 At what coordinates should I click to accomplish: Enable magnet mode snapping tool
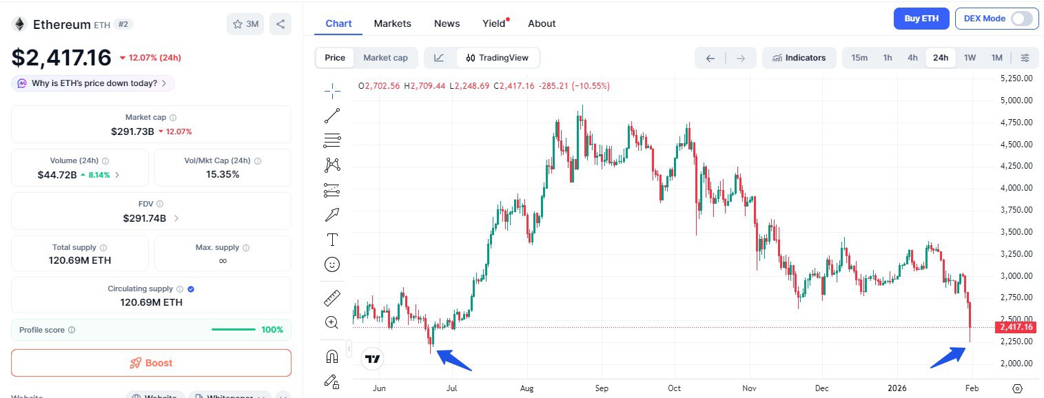click(332, 356)
